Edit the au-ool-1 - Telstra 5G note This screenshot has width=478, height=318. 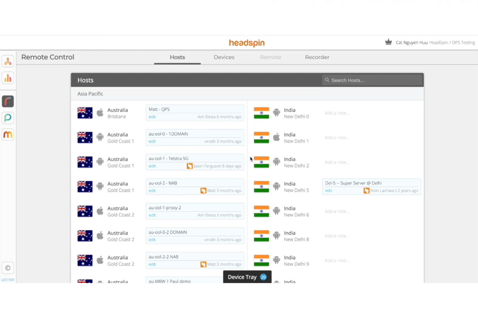pos(152,166)
